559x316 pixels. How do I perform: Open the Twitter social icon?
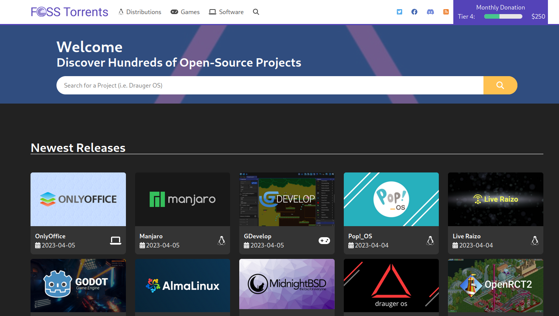[x=399, y=12]
